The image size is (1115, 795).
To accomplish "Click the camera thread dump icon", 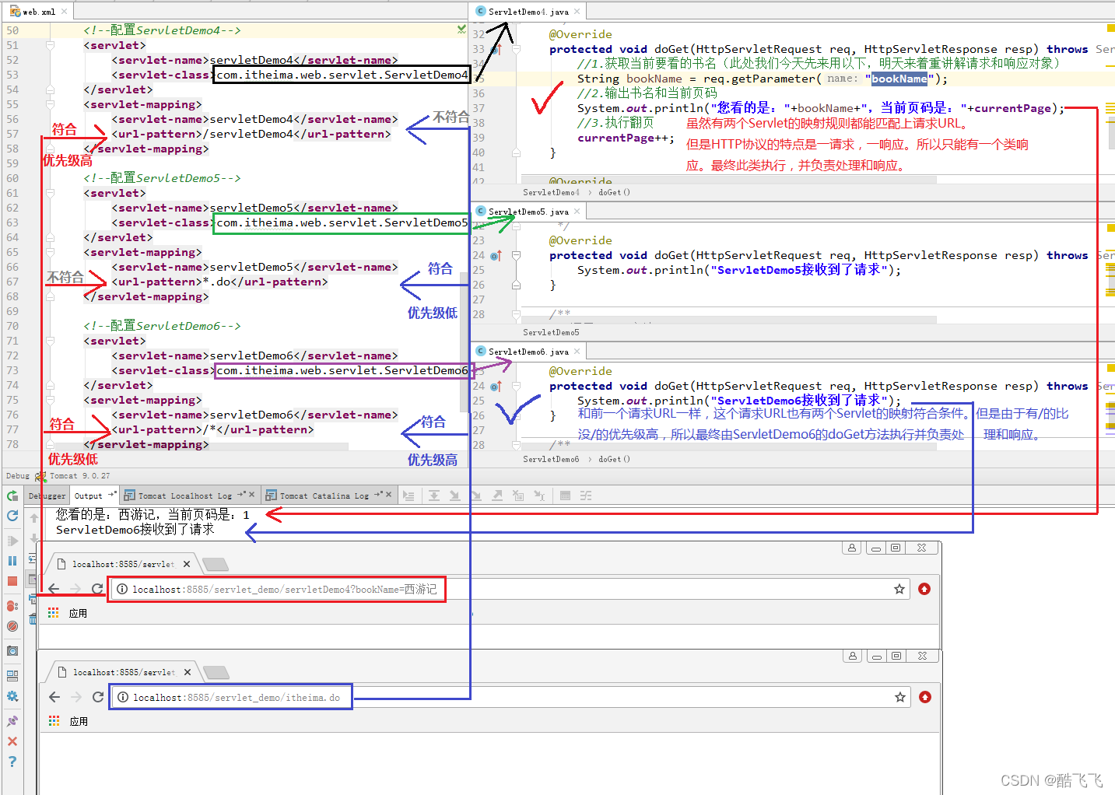I will (x=12, y=651).
